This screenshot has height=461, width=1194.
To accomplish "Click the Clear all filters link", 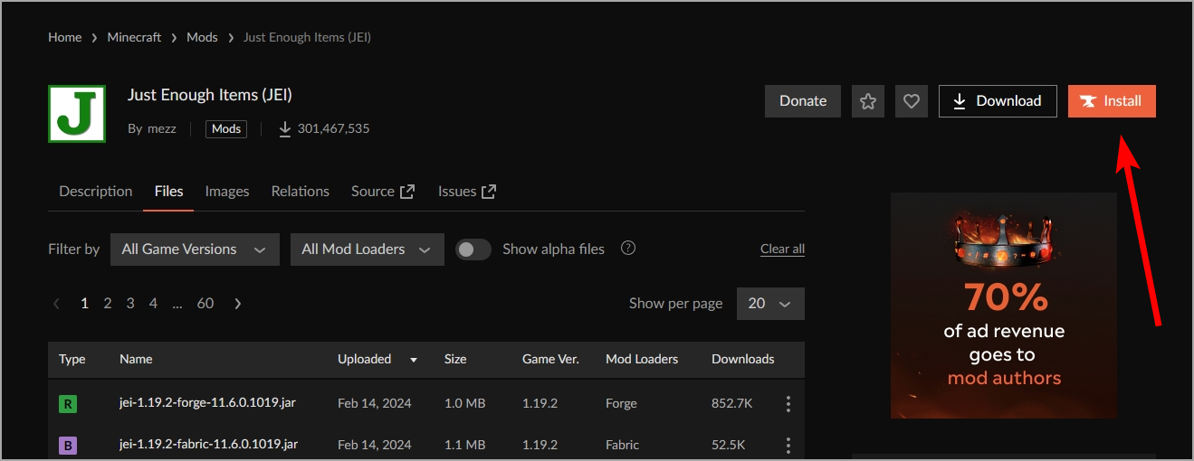I will point(782,249).
